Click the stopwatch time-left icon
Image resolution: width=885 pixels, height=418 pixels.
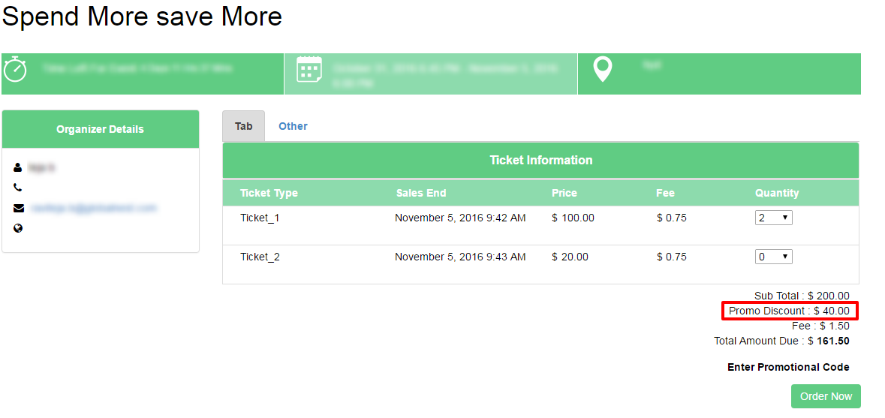[15, 69]
